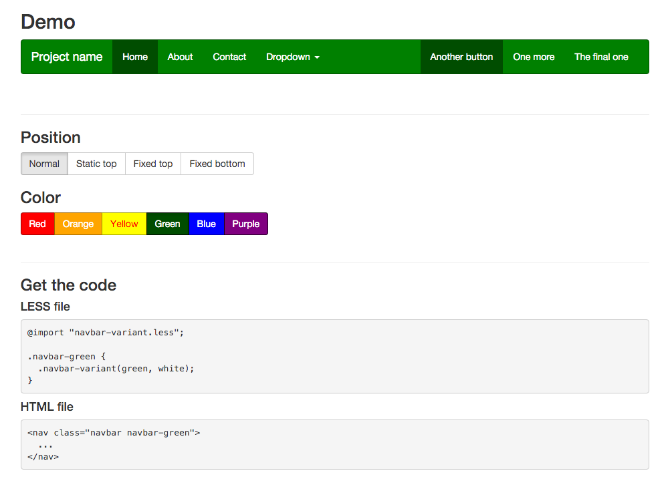This screenshot has height=501, width=666.
Task: Click the Another button nav item
Action: [x=461, y=57]
